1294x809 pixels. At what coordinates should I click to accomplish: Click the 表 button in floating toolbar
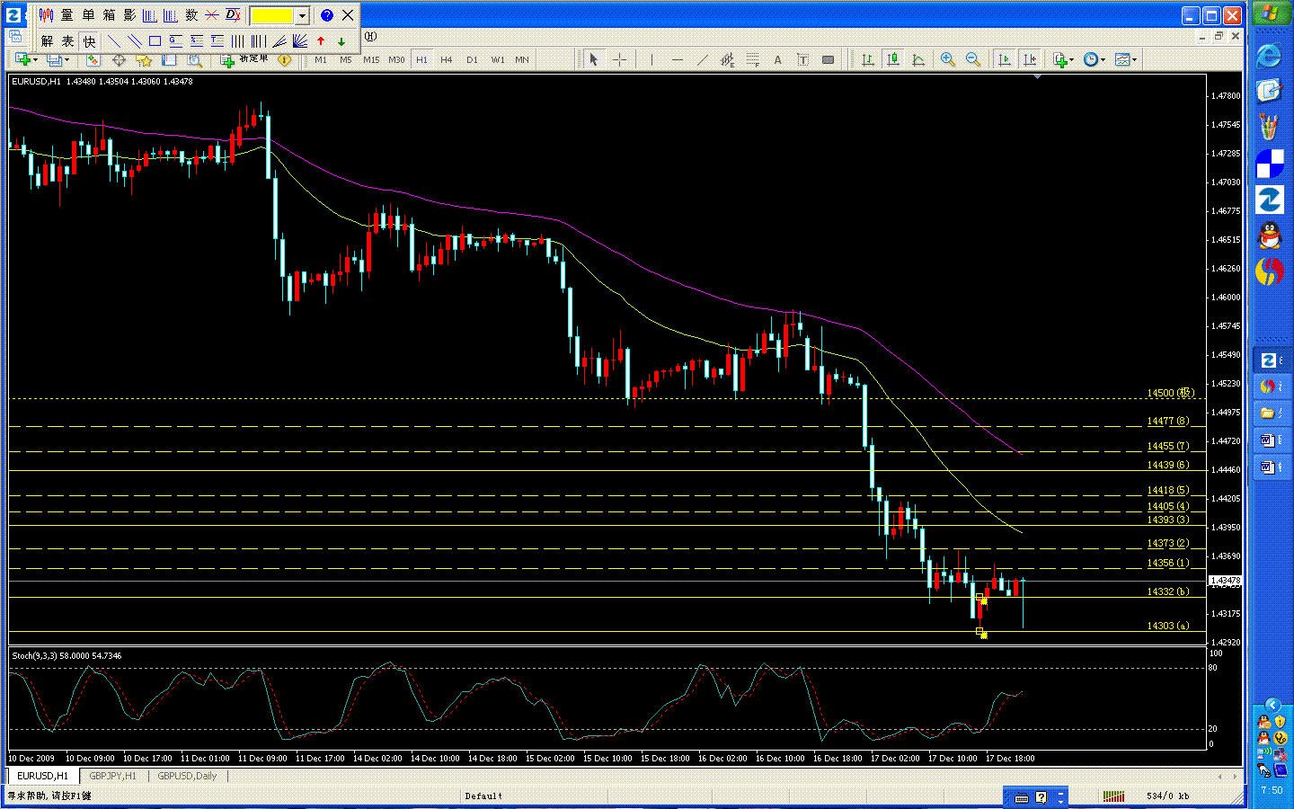[x=68, y=41]
